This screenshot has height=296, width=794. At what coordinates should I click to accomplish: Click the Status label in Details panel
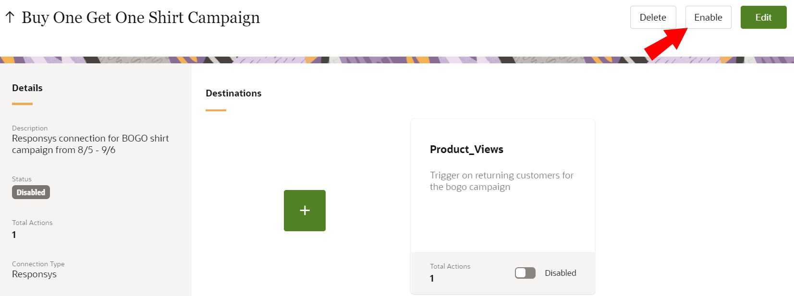pos(22,179)
